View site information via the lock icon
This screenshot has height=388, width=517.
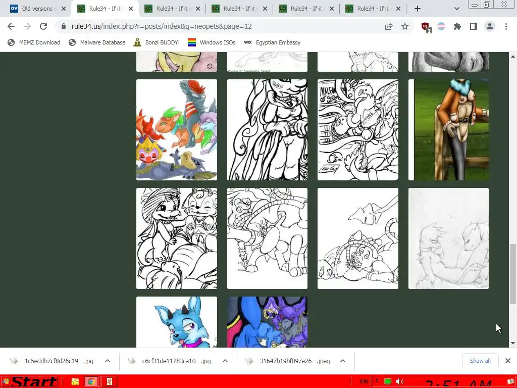tap(64, 26)
